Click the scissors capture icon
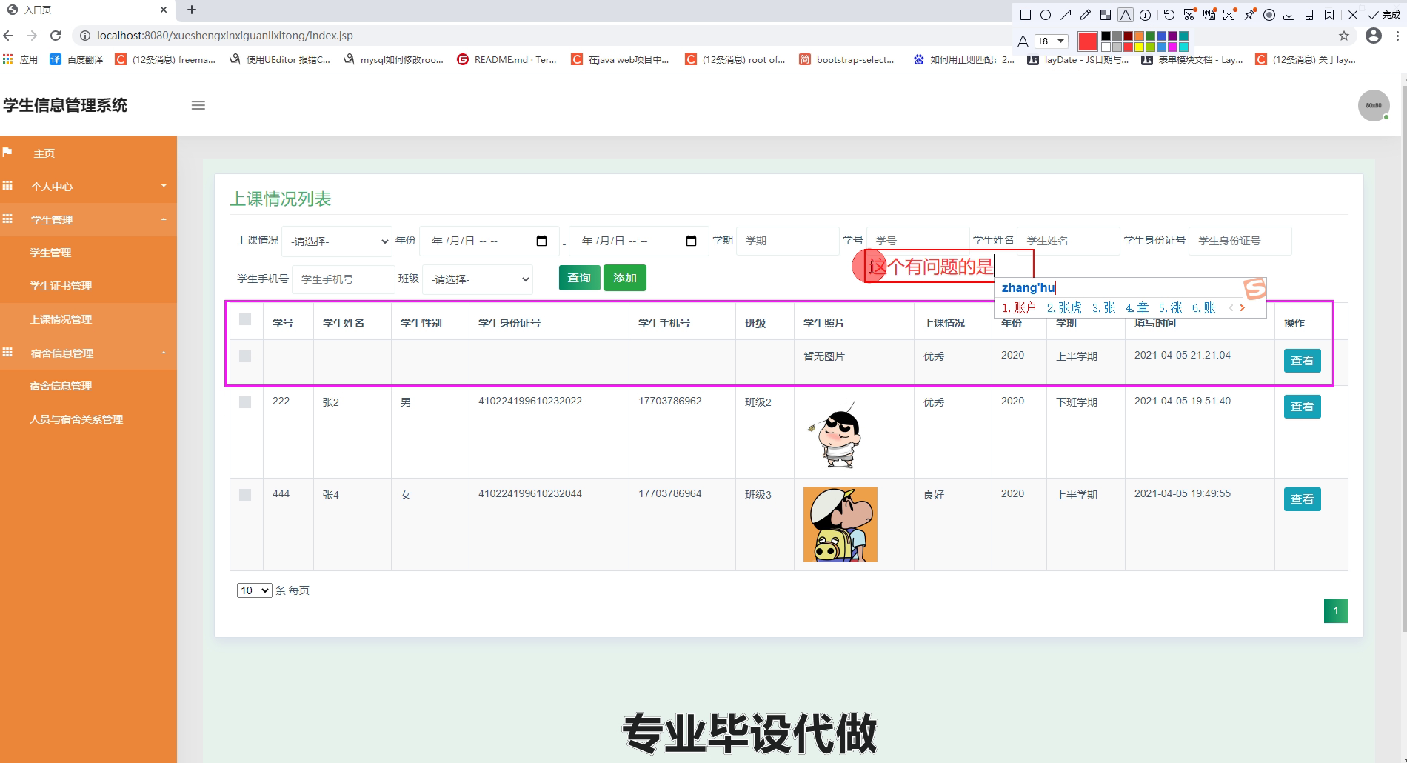The height and width of the screenshot is (763, 1407). (1189, 15)
